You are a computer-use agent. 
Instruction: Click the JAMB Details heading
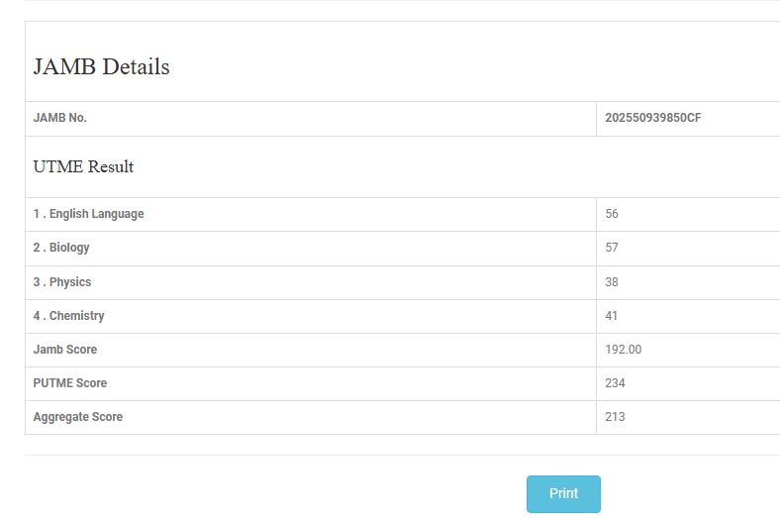click(x=101, y=67)
